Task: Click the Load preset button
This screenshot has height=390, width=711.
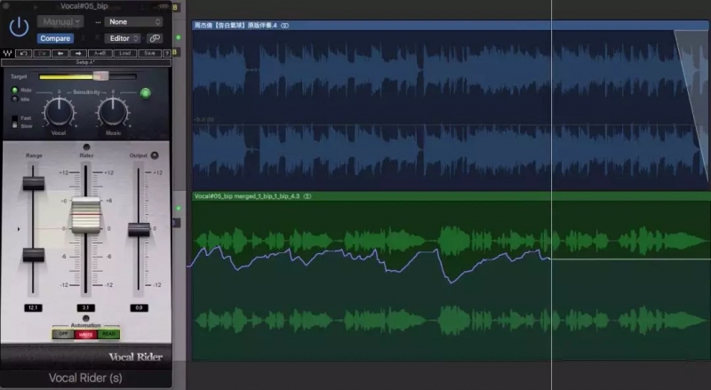Action: [124, 53]
